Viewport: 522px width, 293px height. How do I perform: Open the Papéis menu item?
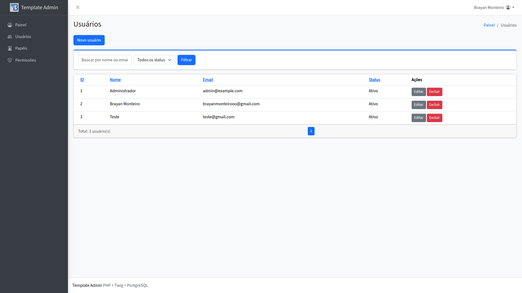(21, 48)
